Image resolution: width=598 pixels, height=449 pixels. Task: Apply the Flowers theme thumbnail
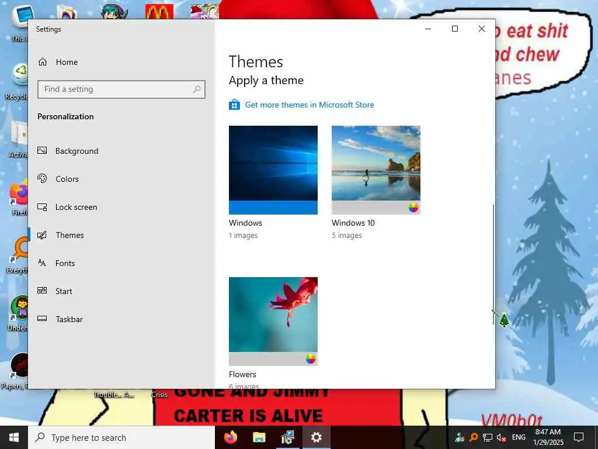(273, 322)
